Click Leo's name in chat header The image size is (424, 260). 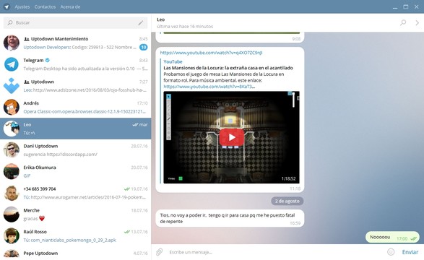160,19
